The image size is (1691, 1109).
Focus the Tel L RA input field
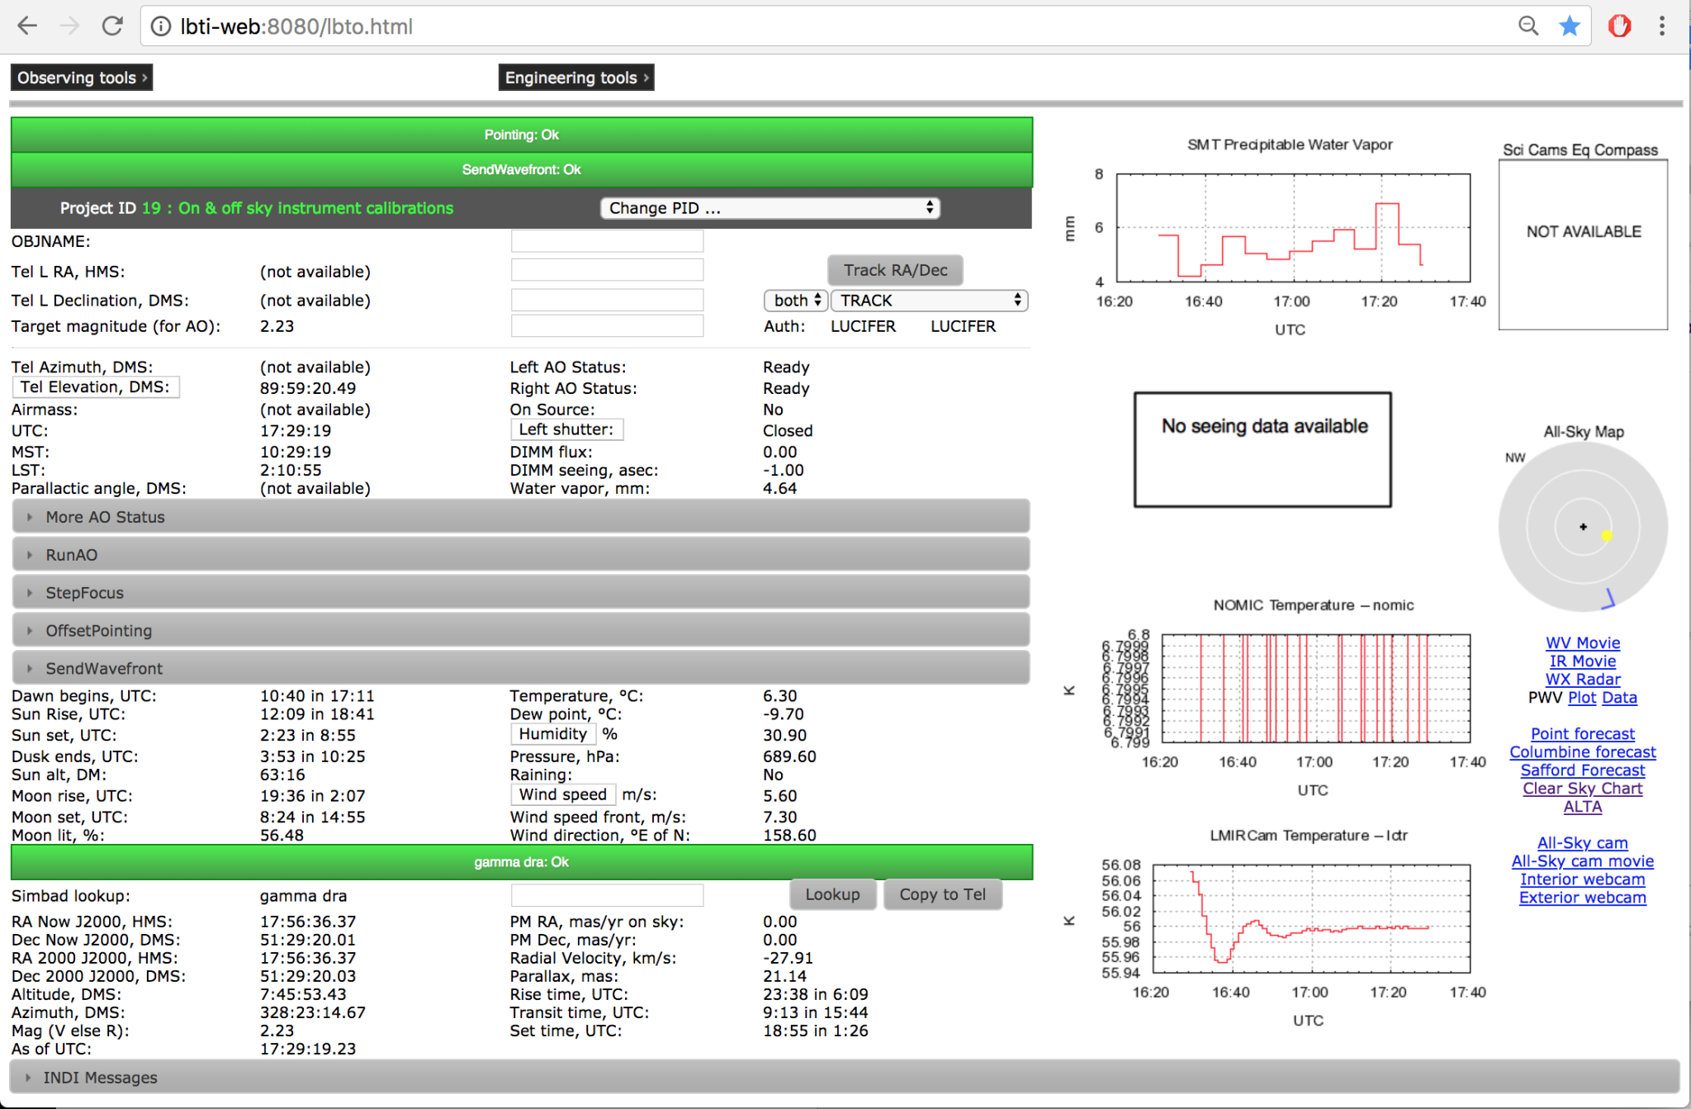point(607,270)
